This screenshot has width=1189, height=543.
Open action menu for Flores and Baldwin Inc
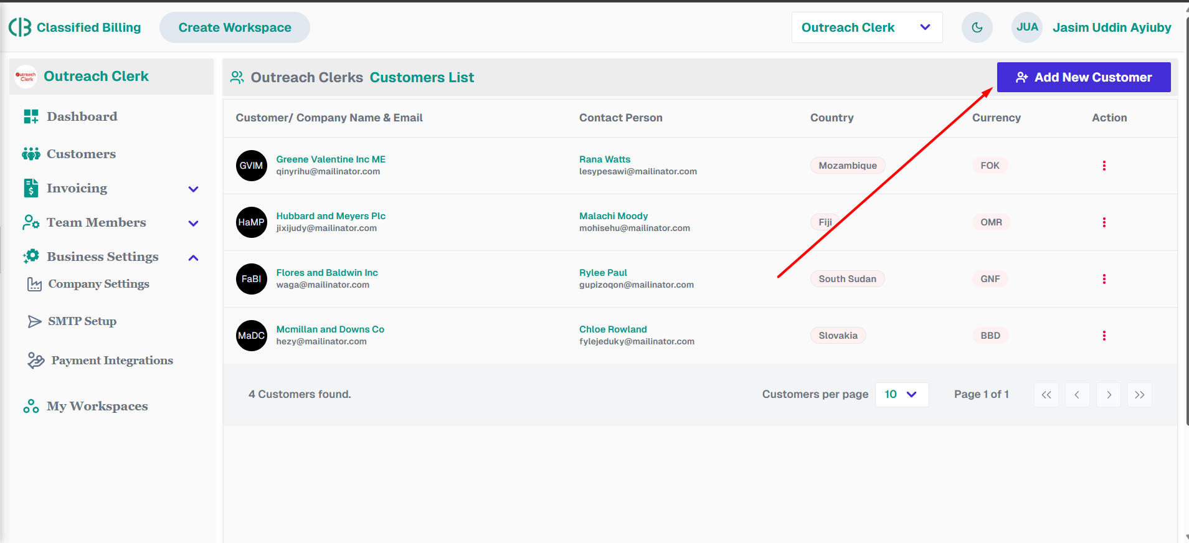1104,279
